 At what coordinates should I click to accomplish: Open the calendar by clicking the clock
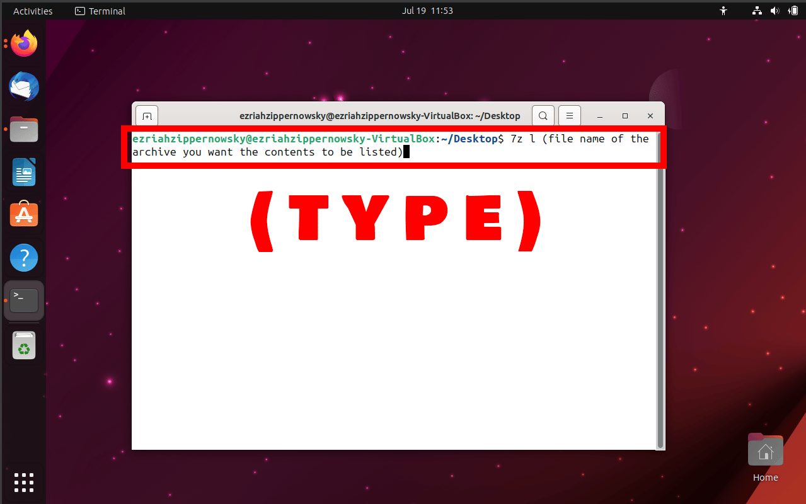(427, 11)
